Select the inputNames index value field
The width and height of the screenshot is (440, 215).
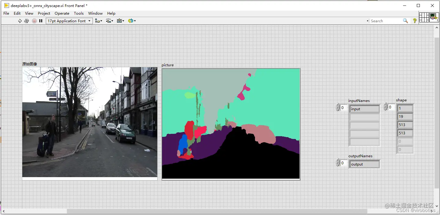coord(344,107)
